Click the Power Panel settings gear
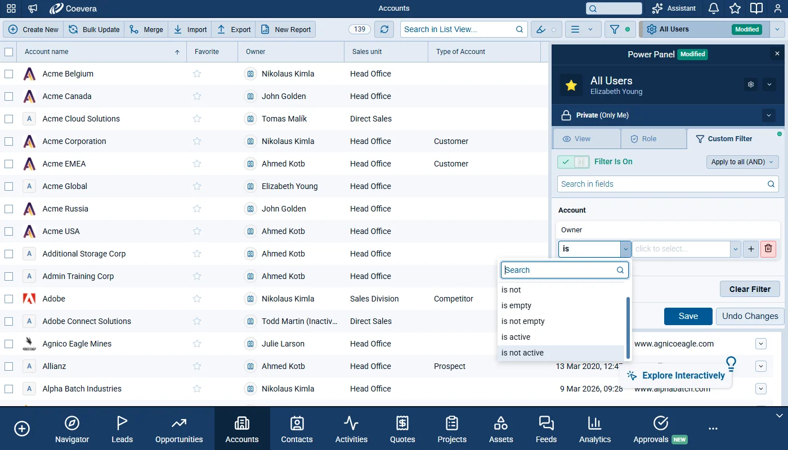The height and width of the screenshot is (450, 788). [x=750, y=84]
